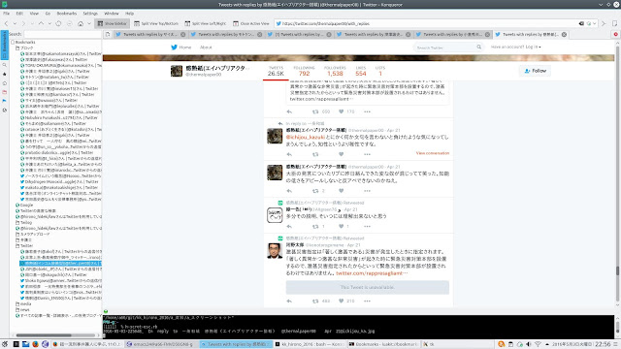621x349 pixels.
Task: Split the view left/right
Action: (x=206, y=23)
